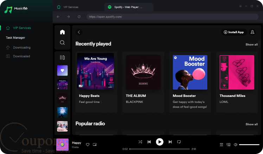Click BLACKPINK artist name
This screenshot has width=263, height=154.
(x=135, y=102)
